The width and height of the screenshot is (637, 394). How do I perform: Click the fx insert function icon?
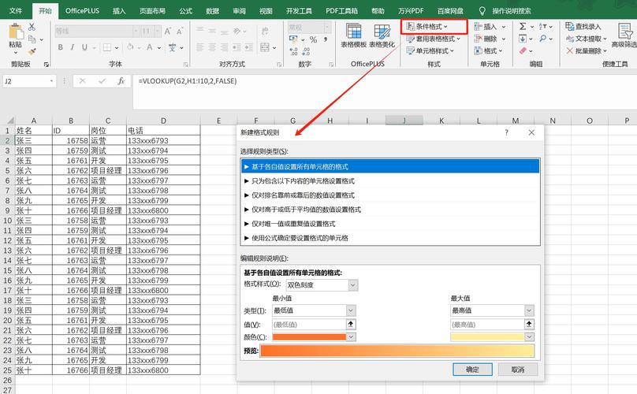tap(121, 81)
